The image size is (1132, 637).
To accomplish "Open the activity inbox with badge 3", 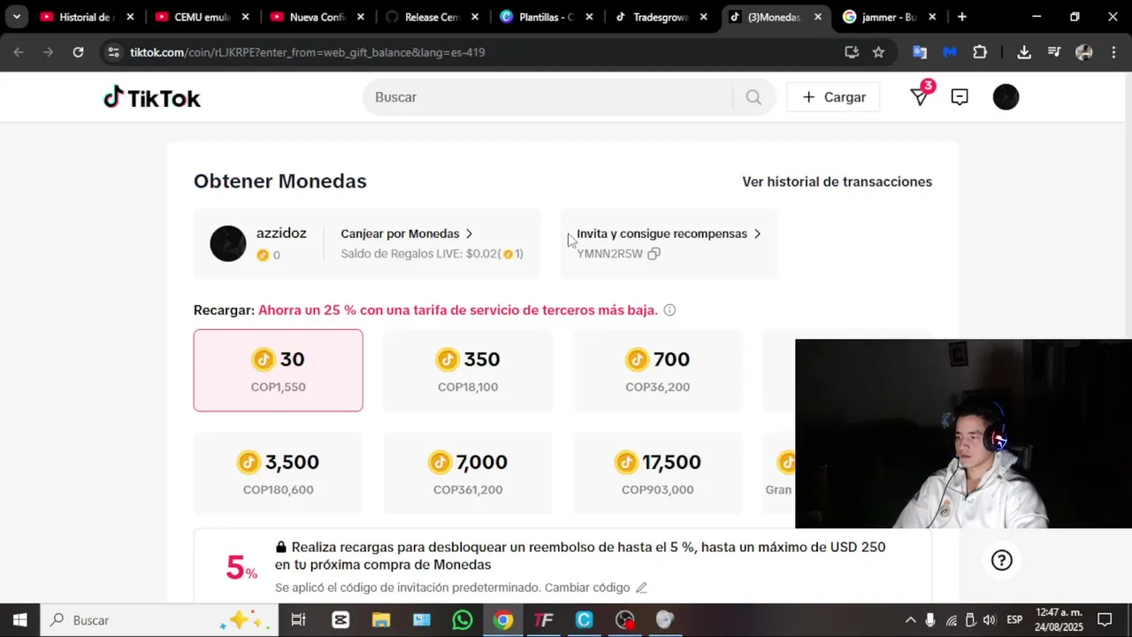I will coord(920,96).
